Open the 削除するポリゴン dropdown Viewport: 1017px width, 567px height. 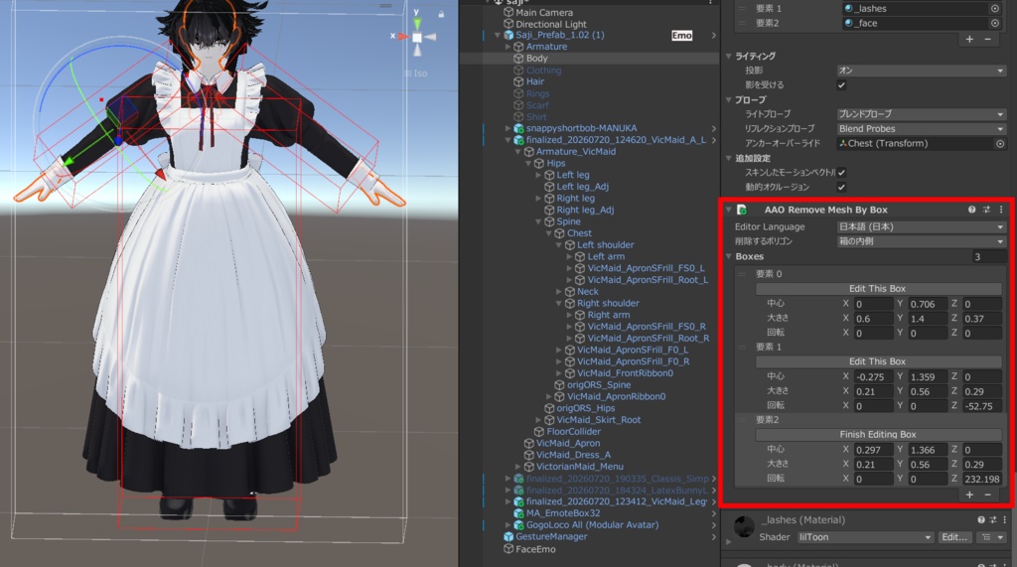tap(921, 241)
